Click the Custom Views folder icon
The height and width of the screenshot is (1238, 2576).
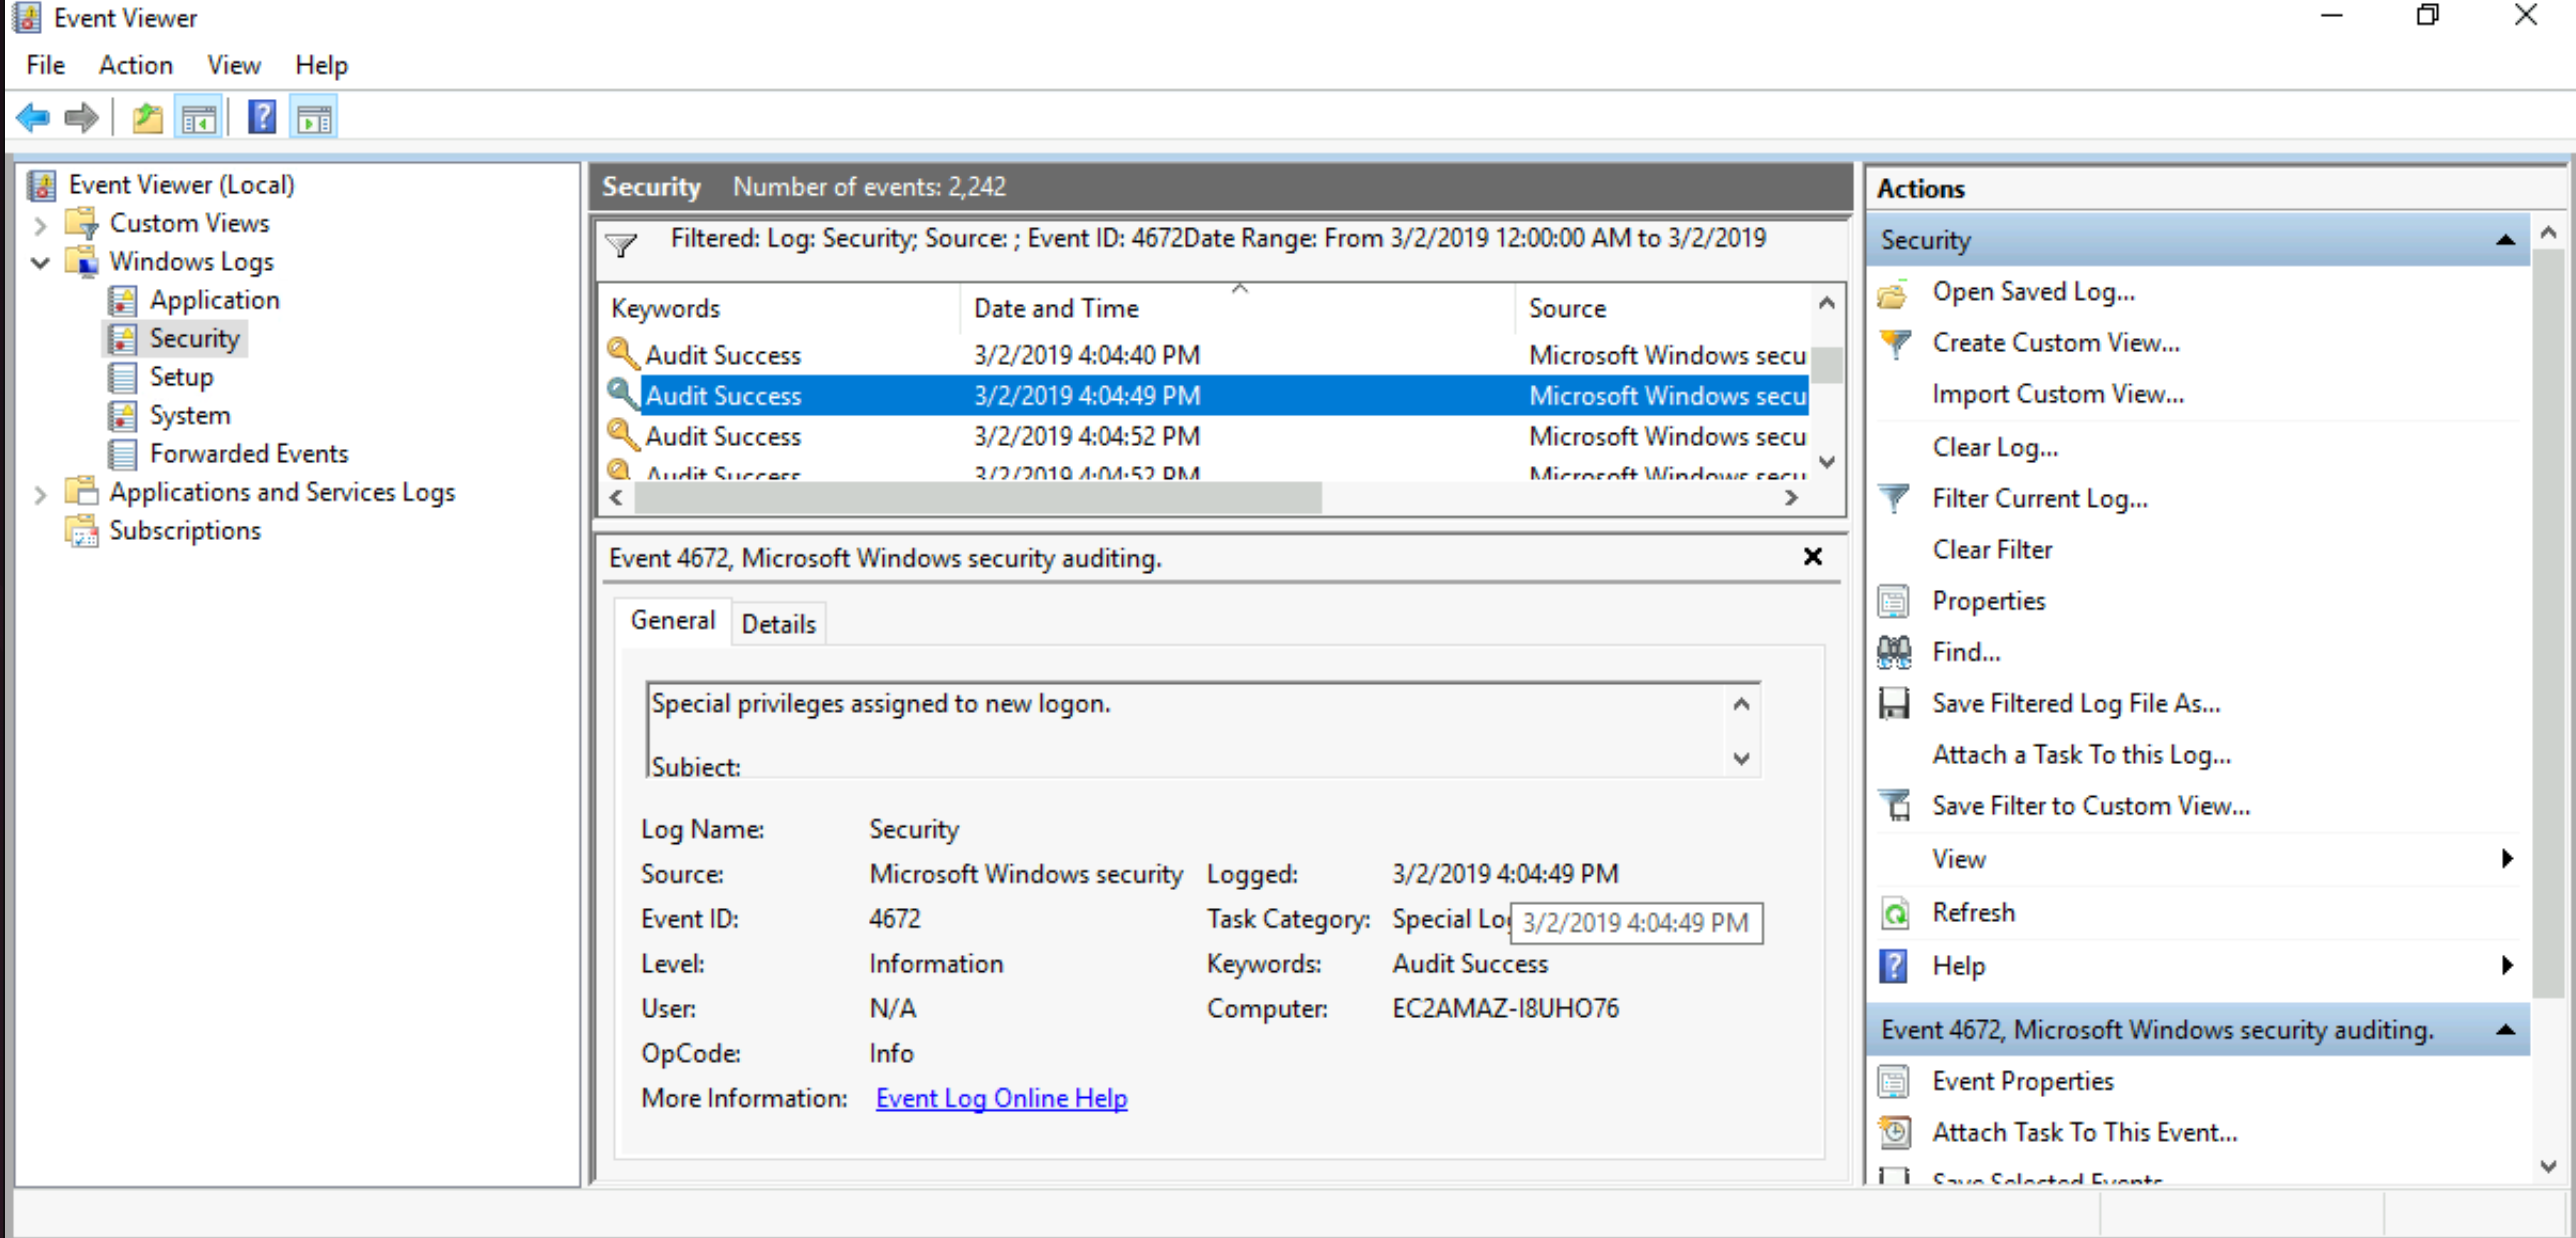82,223
